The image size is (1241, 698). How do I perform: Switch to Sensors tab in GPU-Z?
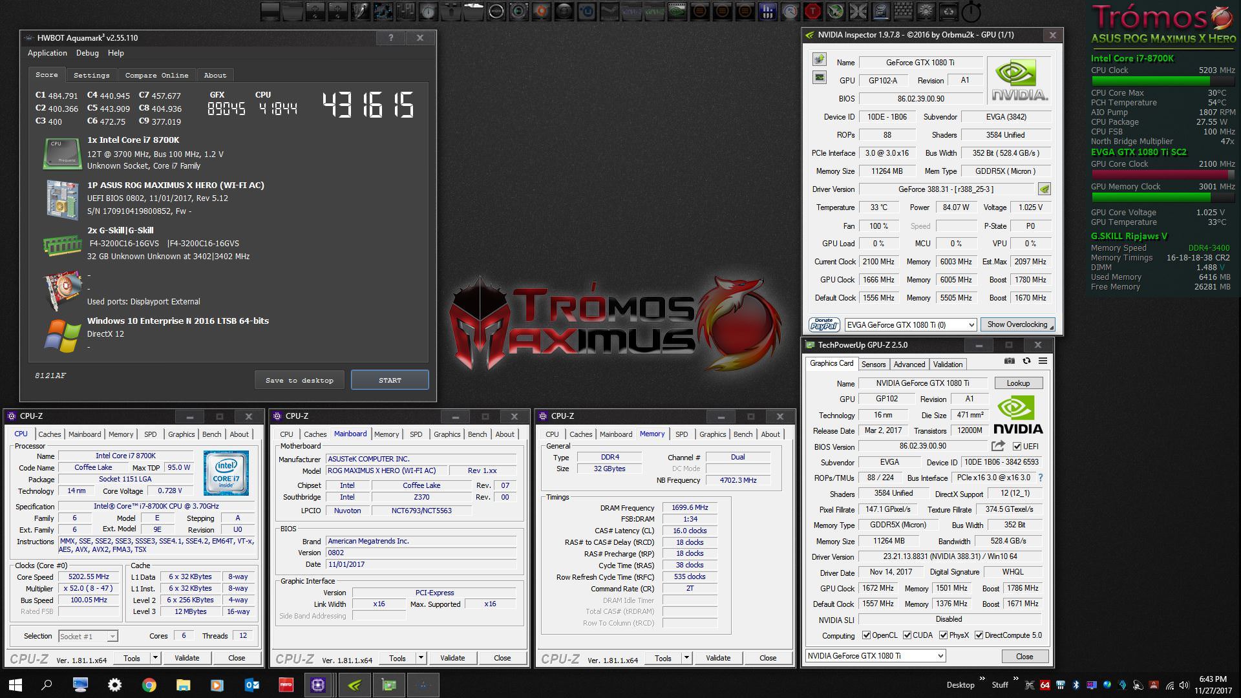click(x=873, y=365)
